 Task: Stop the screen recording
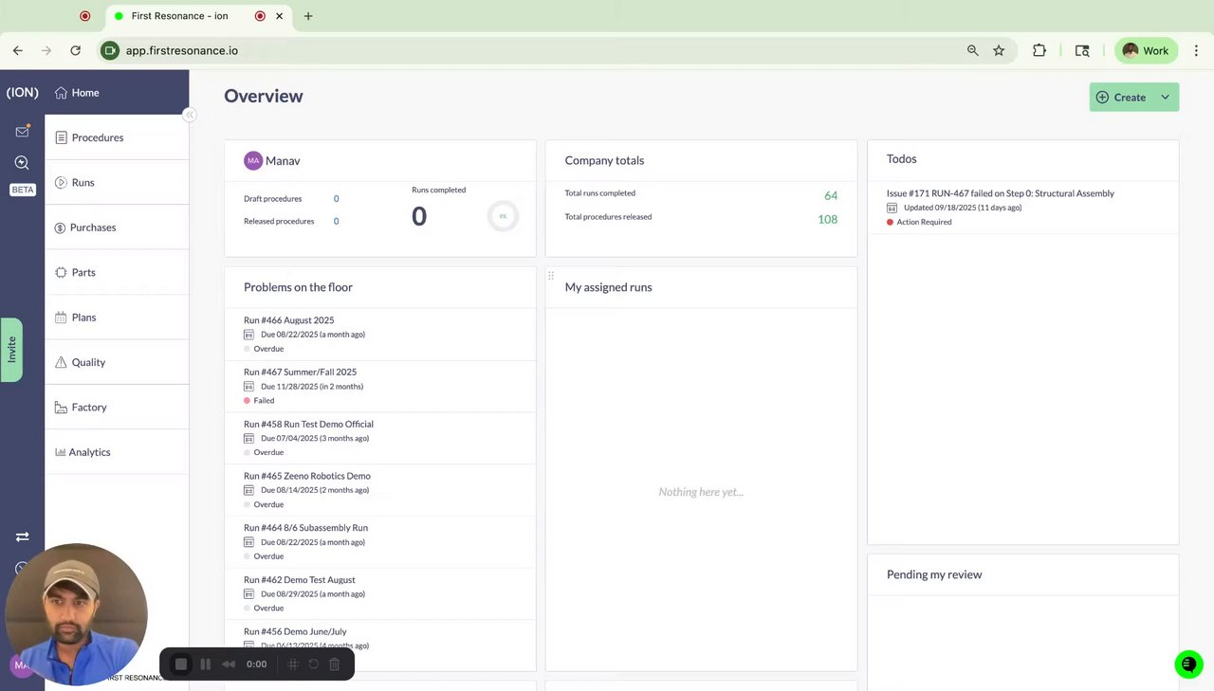tap(181, 664)
